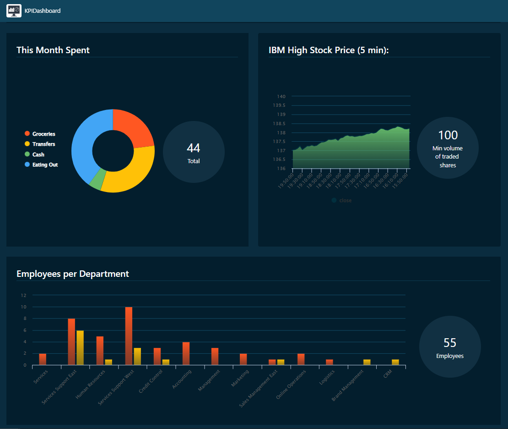Click the yellow Services Support East bar

80,347
